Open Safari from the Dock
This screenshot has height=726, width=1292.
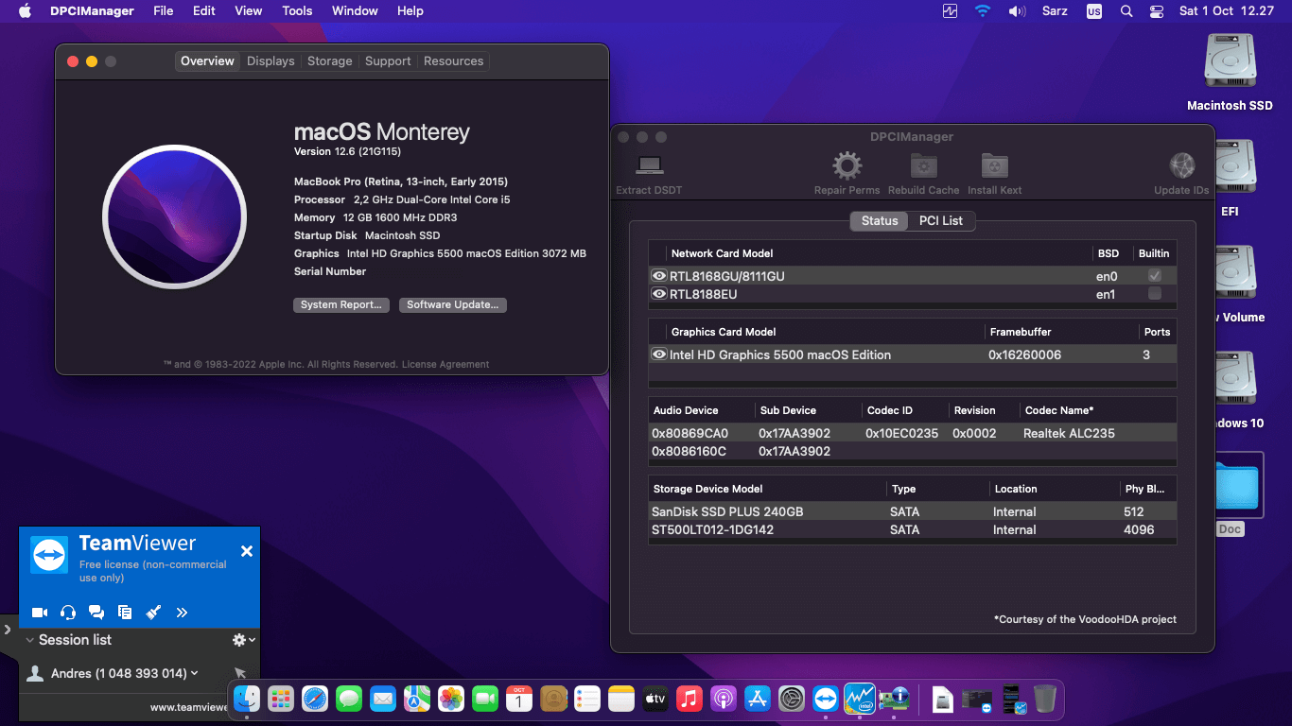pos(315,699)
